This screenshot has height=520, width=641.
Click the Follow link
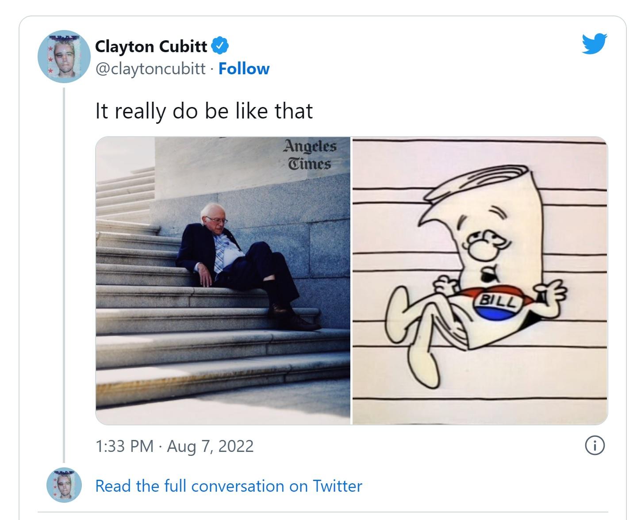tap(245, 69)
